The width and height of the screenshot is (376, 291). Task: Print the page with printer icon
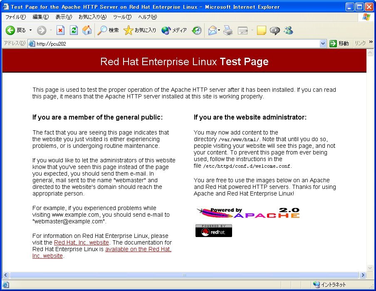(x=228, y=30)
